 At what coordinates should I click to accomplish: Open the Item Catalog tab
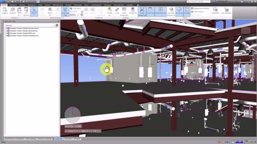click(x=31, y=139)
